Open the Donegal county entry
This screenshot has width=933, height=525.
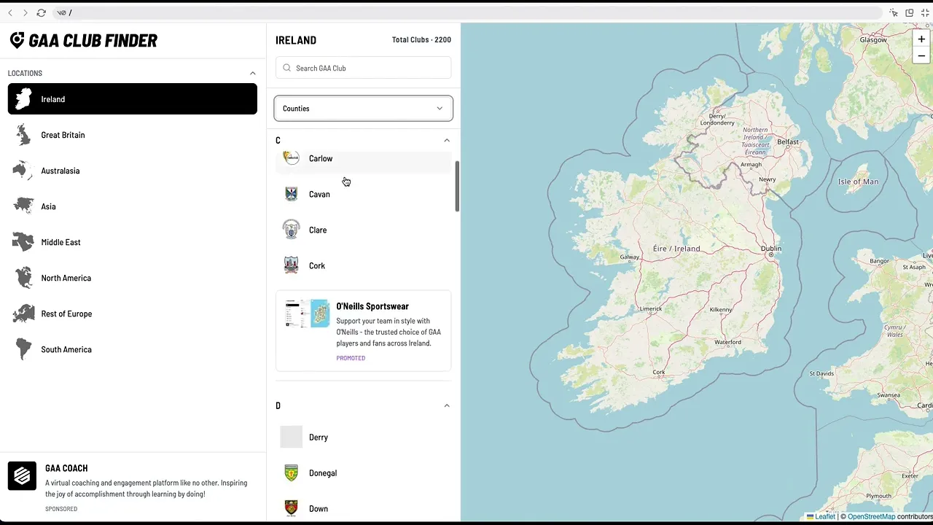pos(364,473)
